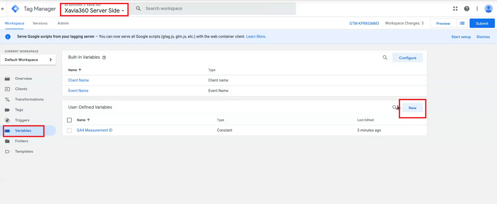Click the Preview button
Image resolution: width=497 pixels, height=204 pixels.
pos(443,23)
